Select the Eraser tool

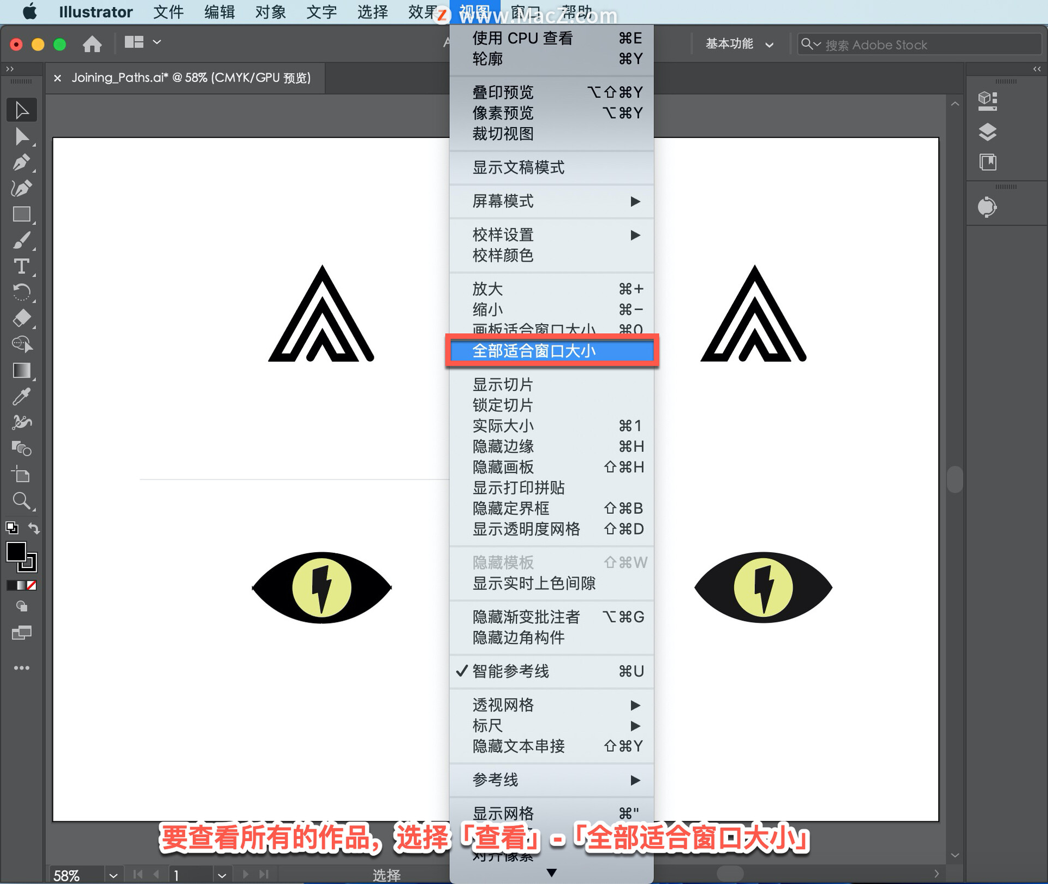21,318
